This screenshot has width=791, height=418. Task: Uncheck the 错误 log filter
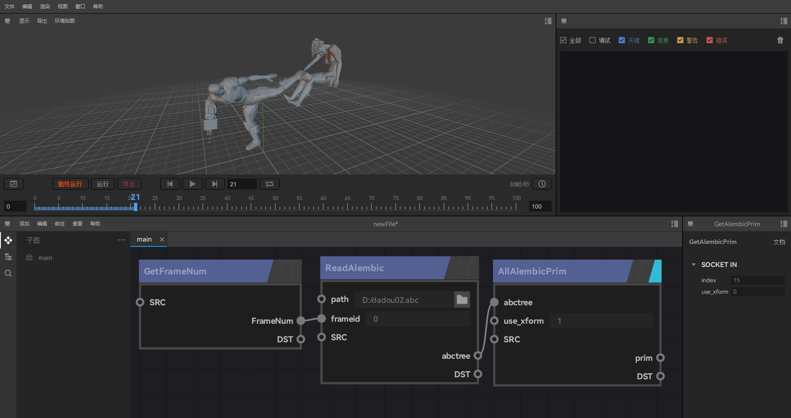pos(709,40)
